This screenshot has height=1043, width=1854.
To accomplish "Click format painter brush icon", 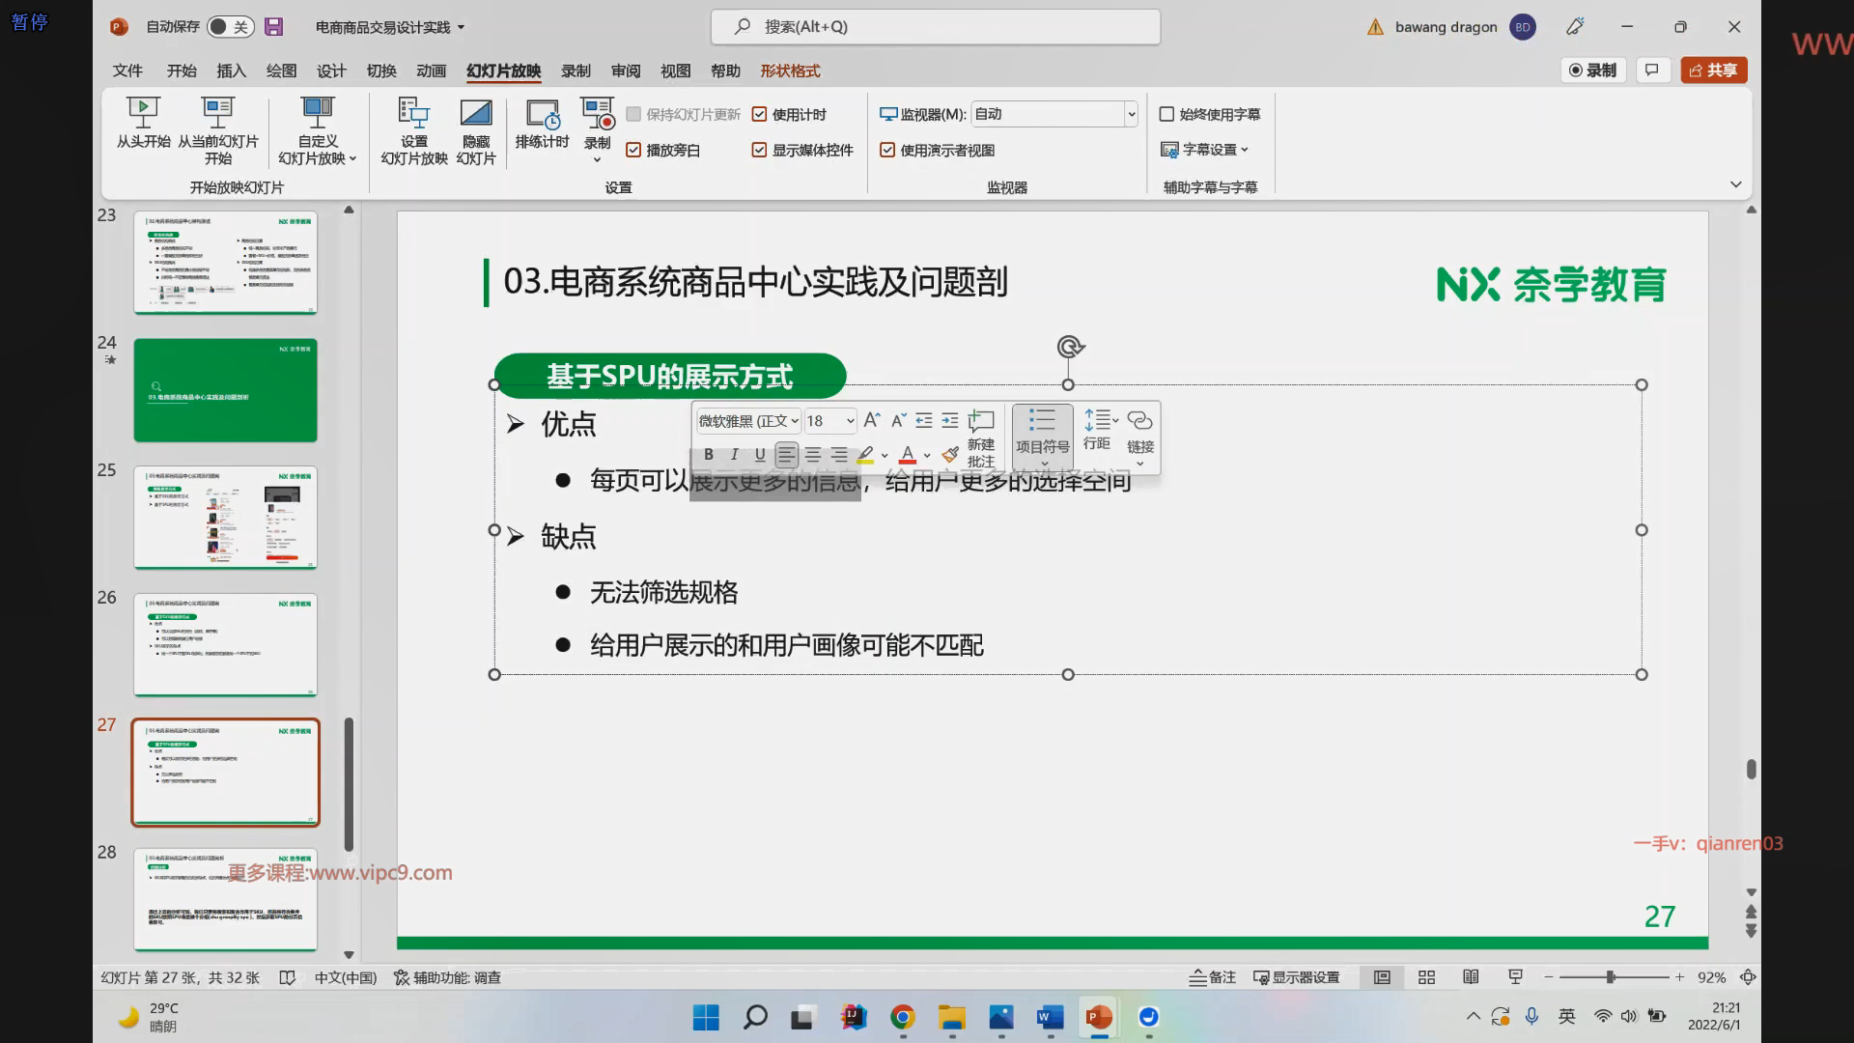I will pyautogui.click(x=950, y=455).
